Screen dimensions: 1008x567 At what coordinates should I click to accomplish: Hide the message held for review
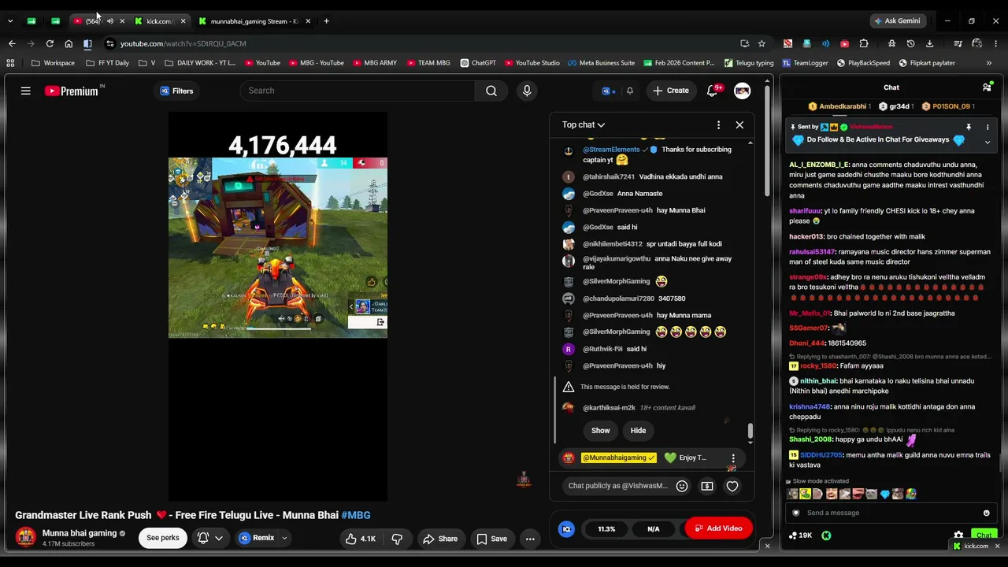638,431
